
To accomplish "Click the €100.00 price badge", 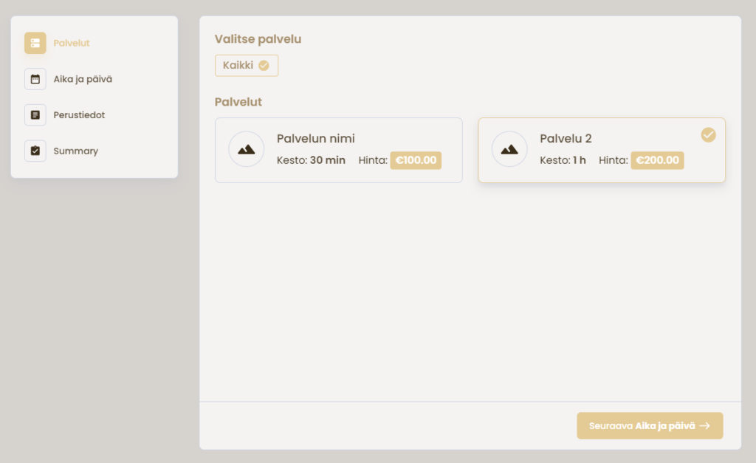I will pyautogui.click(x=416, y=160).
